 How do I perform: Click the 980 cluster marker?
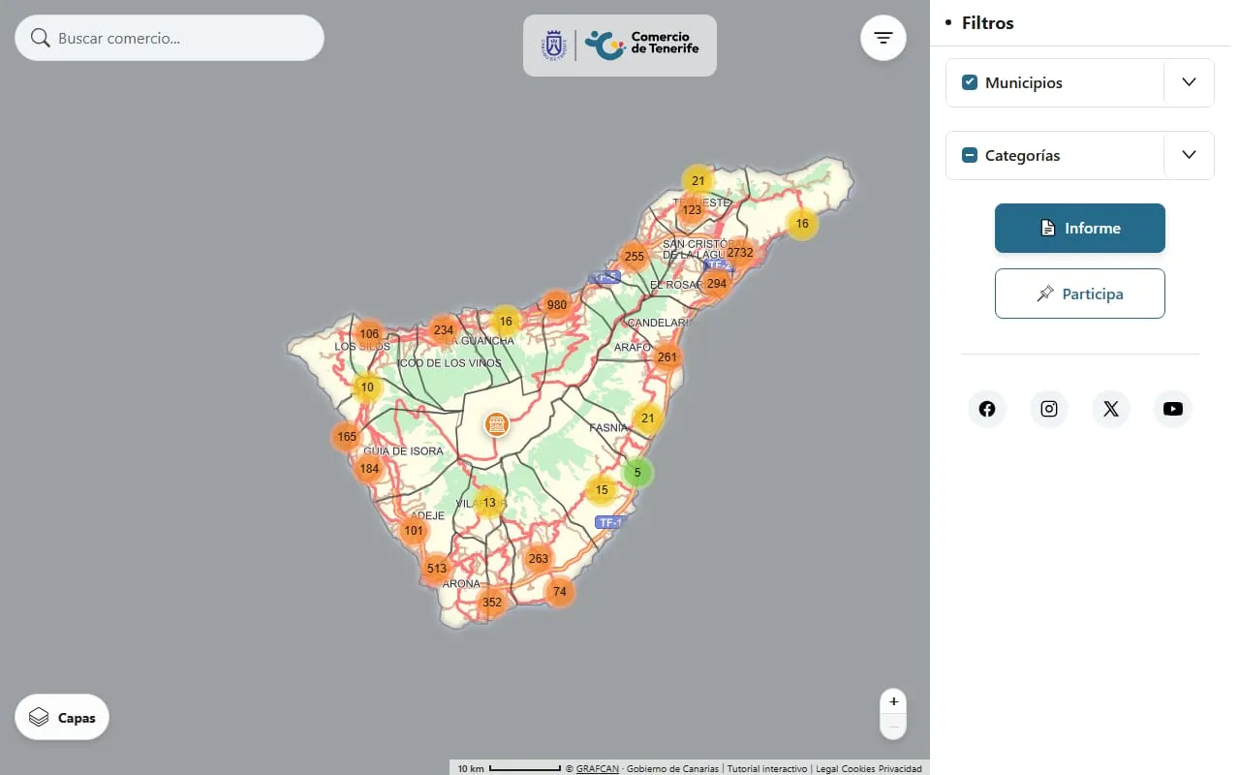(x=557, y=305)
